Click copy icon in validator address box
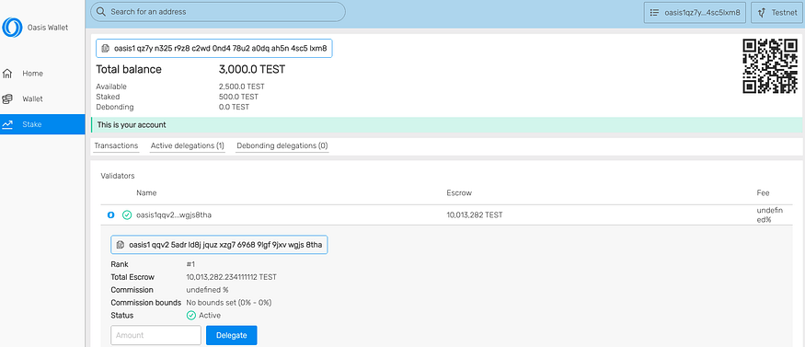 point(121,245)
